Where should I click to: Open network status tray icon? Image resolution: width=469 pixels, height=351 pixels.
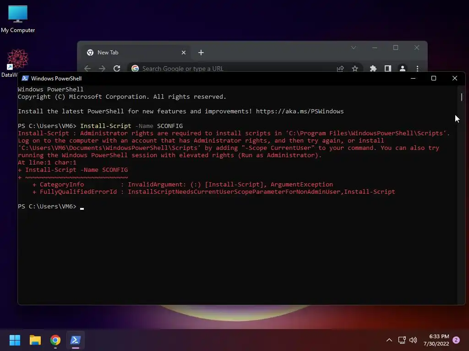pos(402,340)
